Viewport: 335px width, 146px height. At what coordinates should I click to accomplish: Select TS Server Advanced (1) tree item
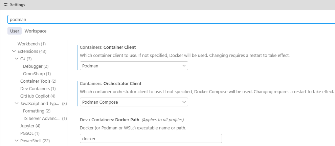click(45, 119)
